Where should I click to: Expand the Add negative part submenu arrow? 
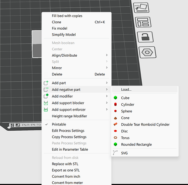click(x=107, y=90)
